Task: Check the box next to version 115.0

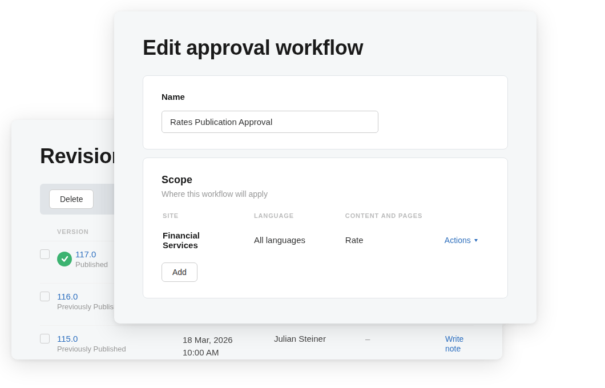Action: 45,338
